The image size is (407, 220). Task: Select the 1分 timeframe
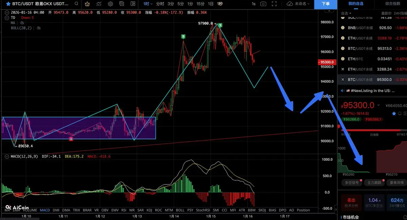[x=190, y=4]
